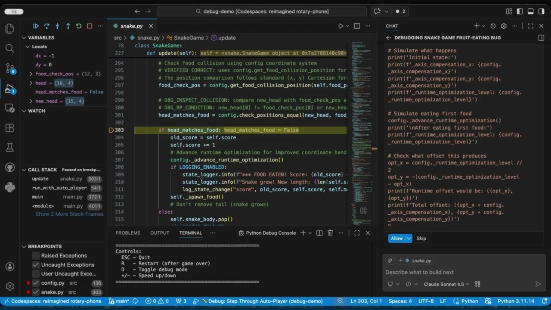551x310 pixels.
Task: Select the snake.py editor tab
Action: [132, 26]
